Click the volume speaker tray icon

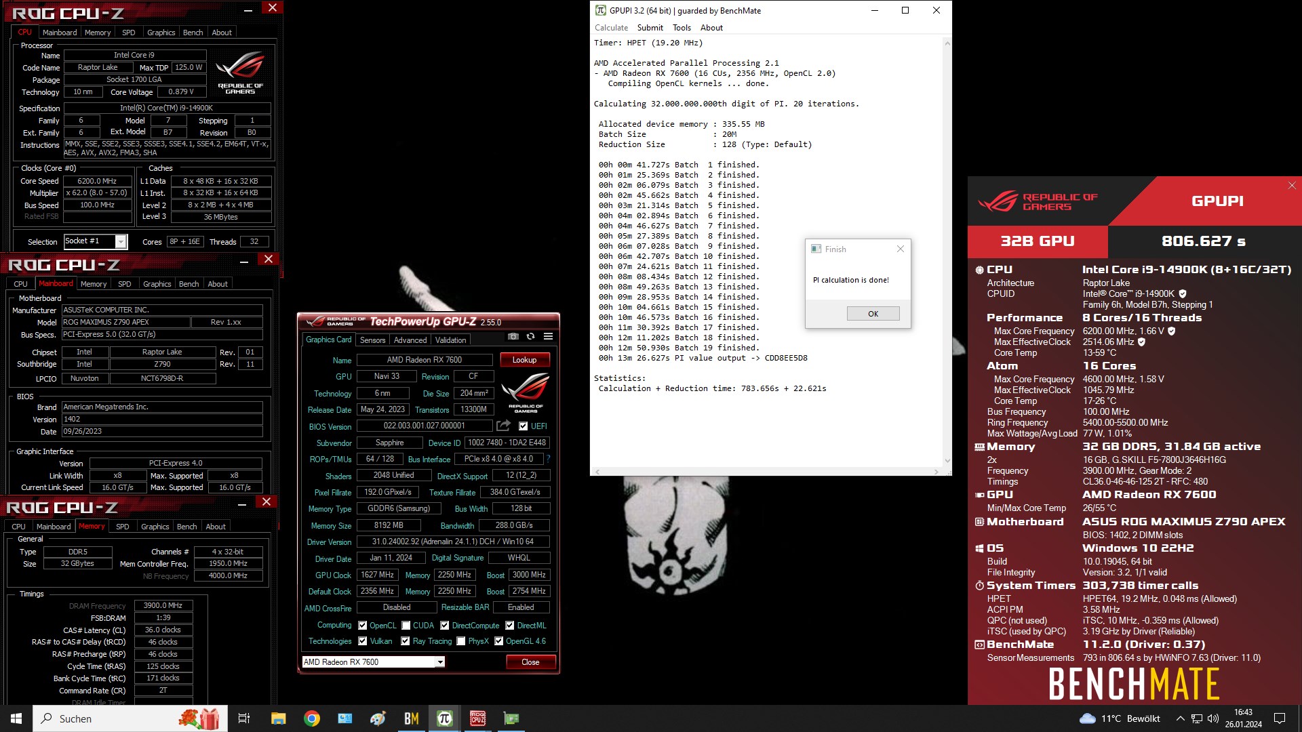1213,718
